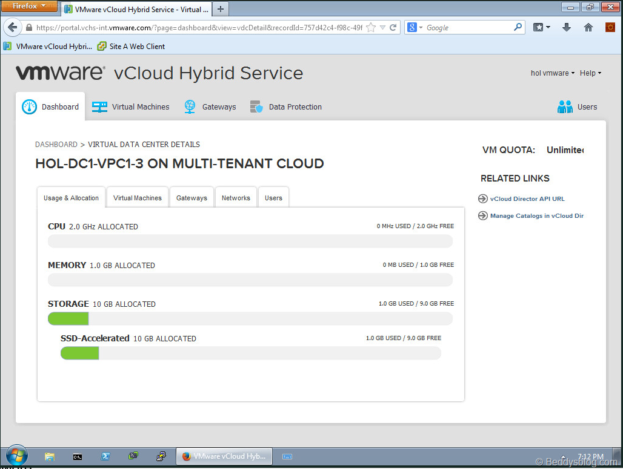The height and width of the screenshot is (469, 623).
Task: Click the Users people icon
Action: (565, 107)
